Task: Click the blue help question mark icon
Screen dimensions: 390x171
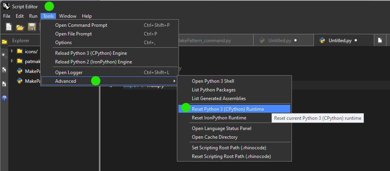Action: tap(4, 98)
